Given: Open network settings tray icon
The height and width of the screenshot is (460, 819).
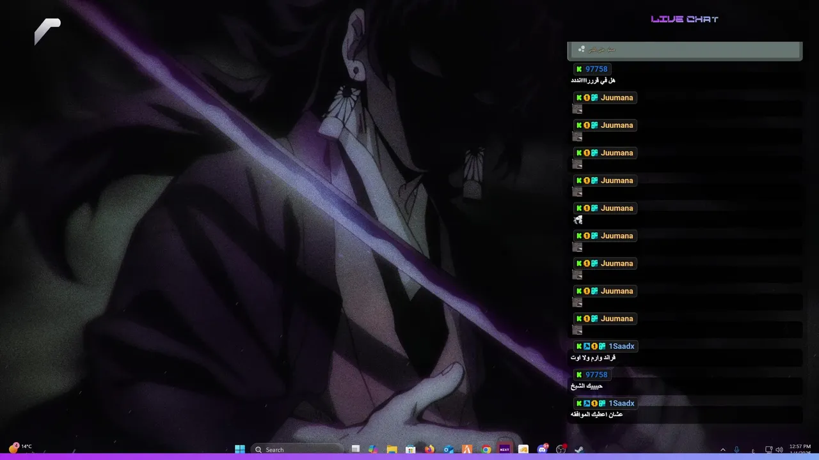Looking at the screenshot, I should coord(768,450).
